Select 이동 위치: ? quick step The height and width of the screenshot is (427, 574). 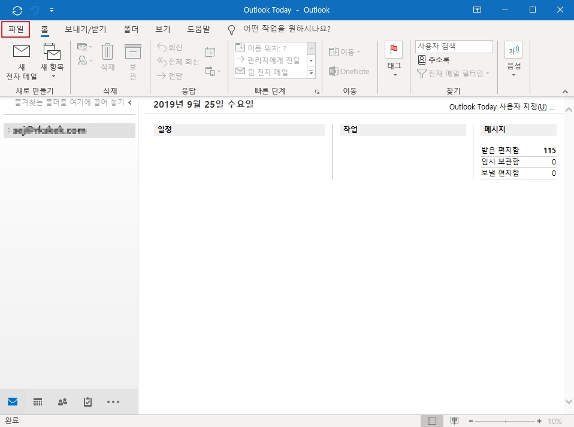[270, 48]
